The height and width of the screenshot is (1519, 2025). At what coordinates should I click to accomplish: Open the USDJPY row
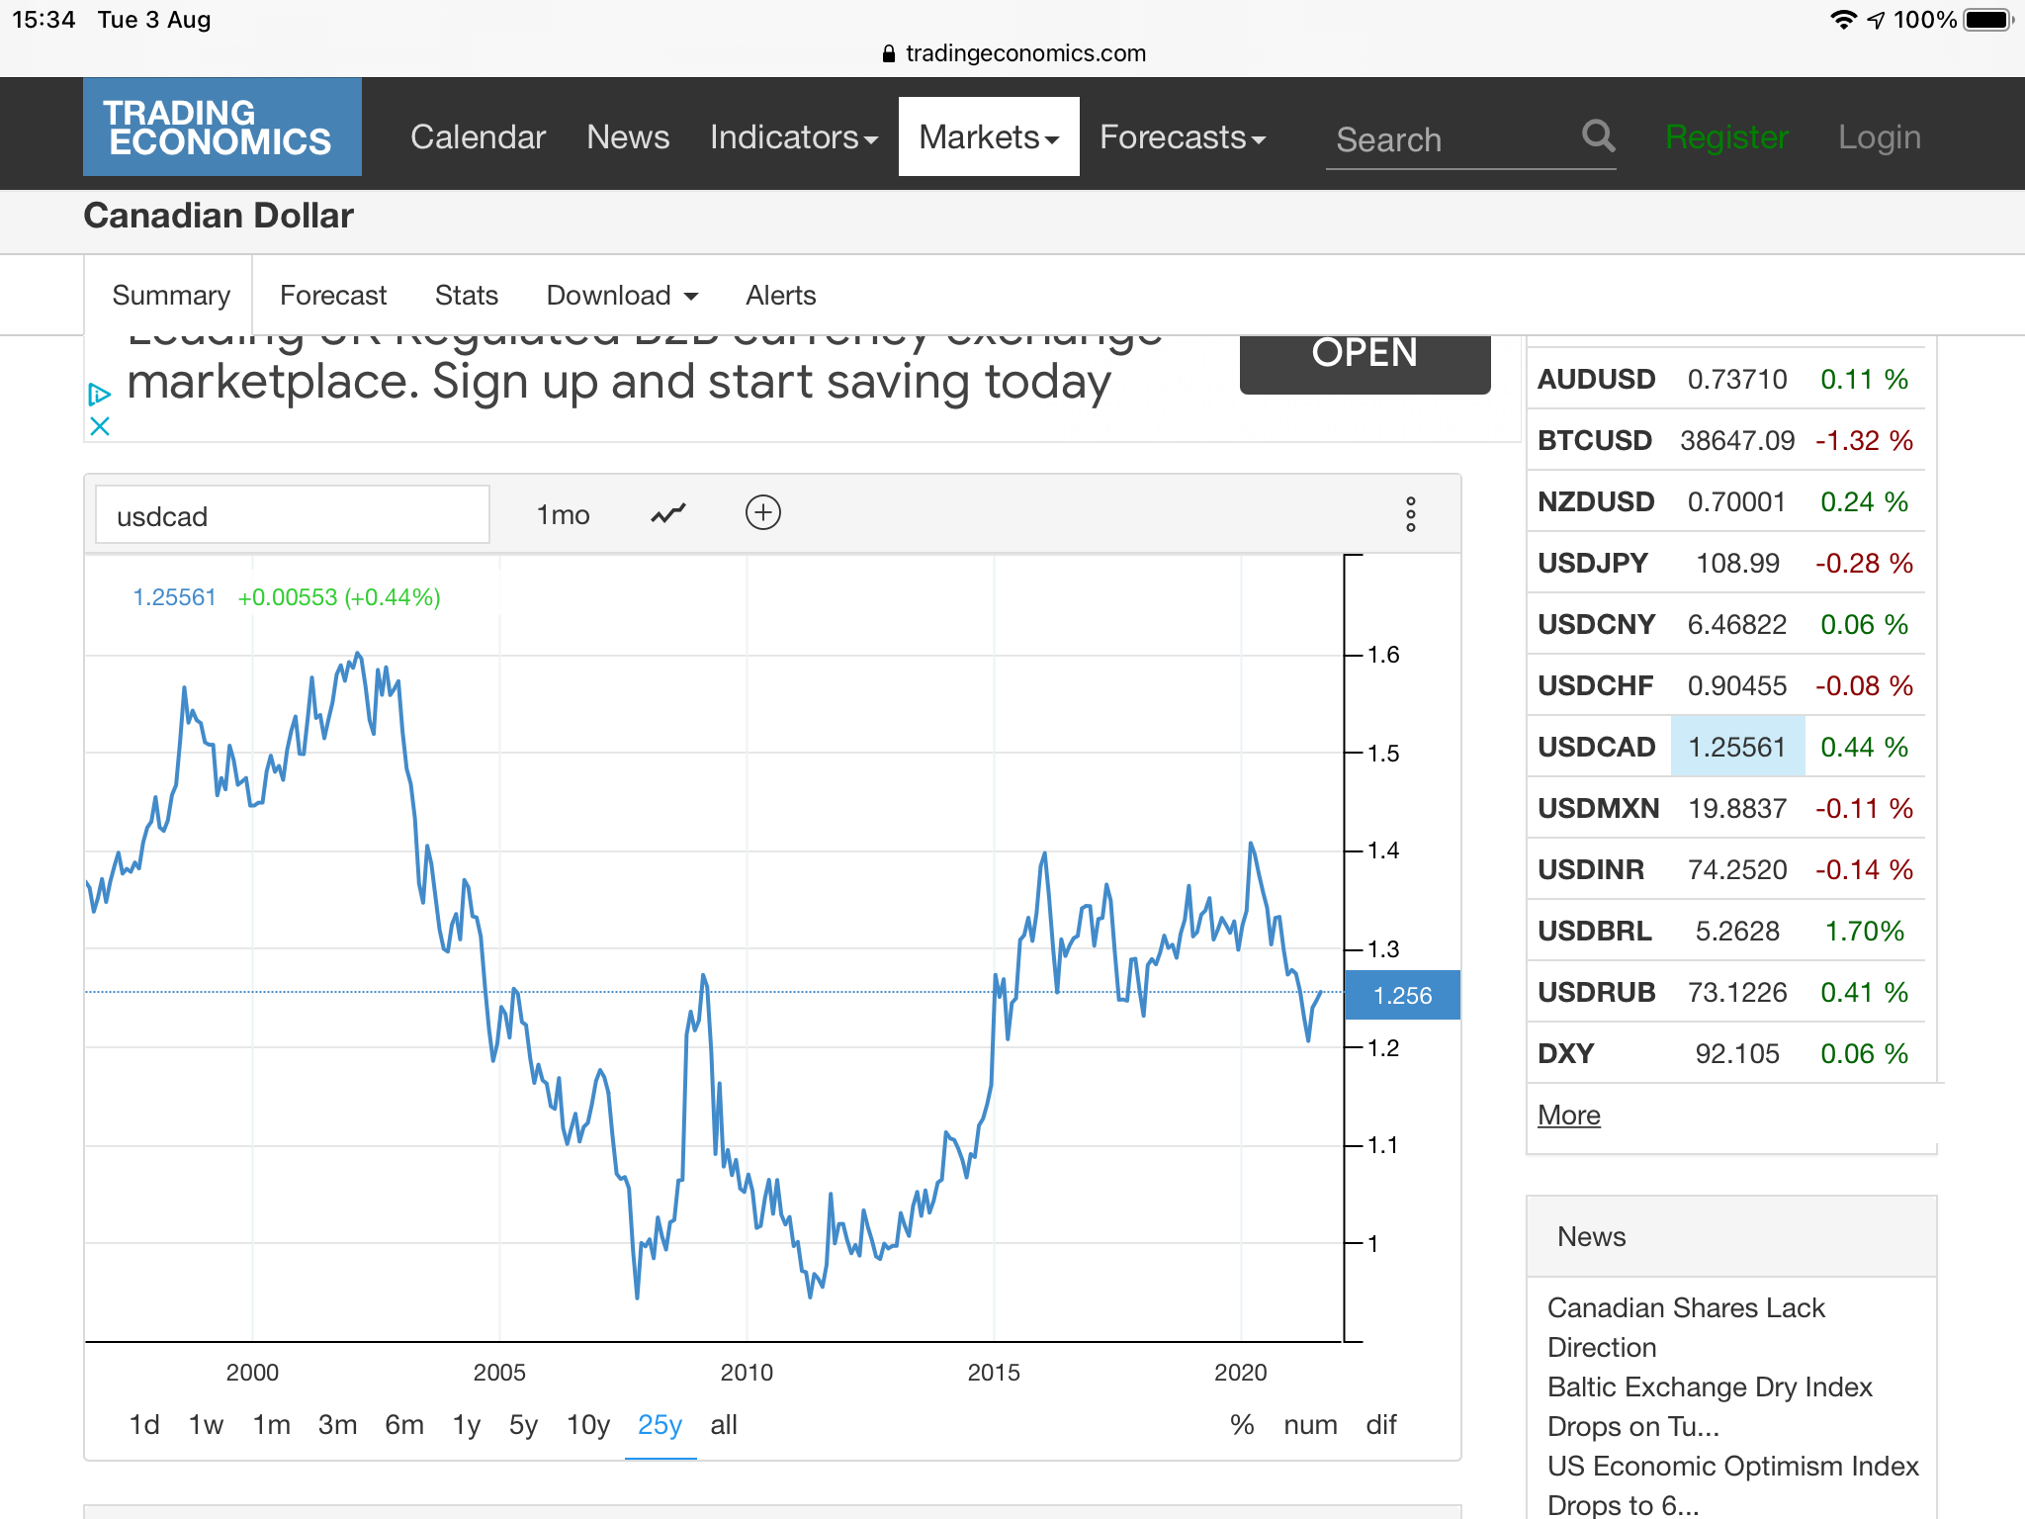[1725, 563]
